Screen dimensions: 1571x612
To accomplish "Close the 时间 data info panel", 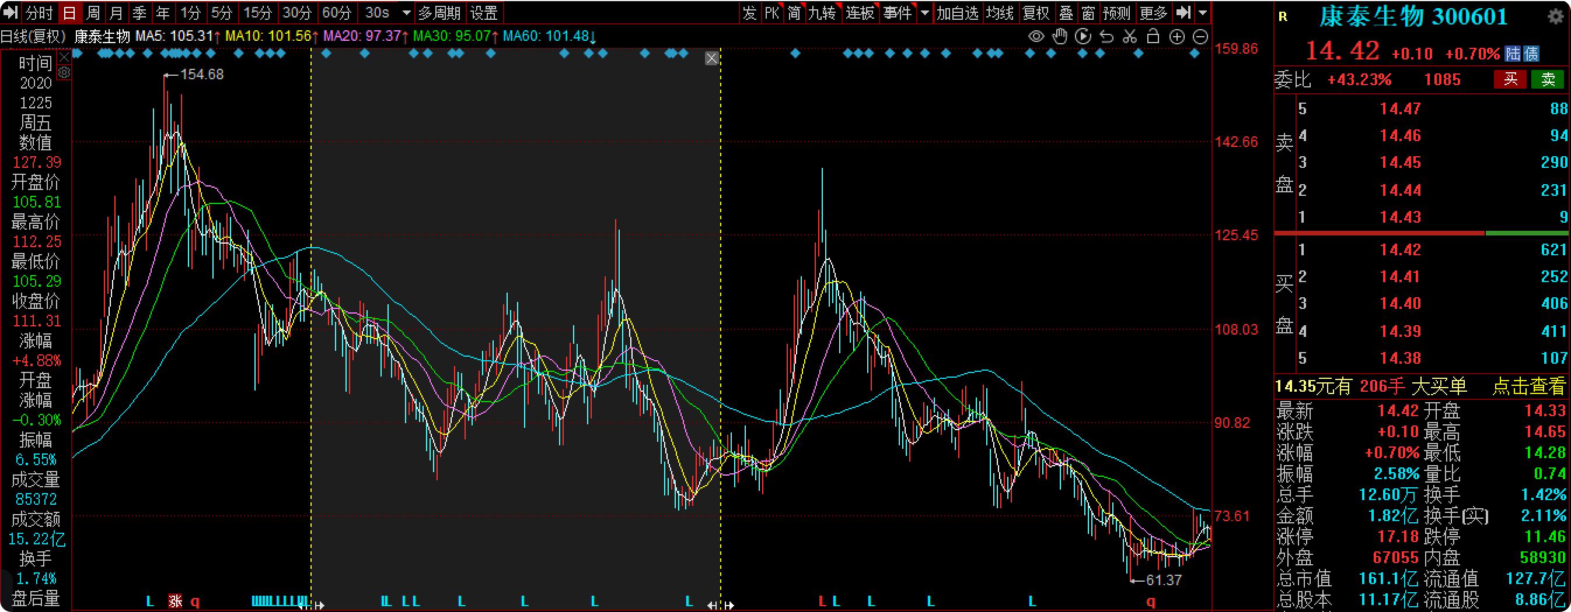I will click(64, 58).
